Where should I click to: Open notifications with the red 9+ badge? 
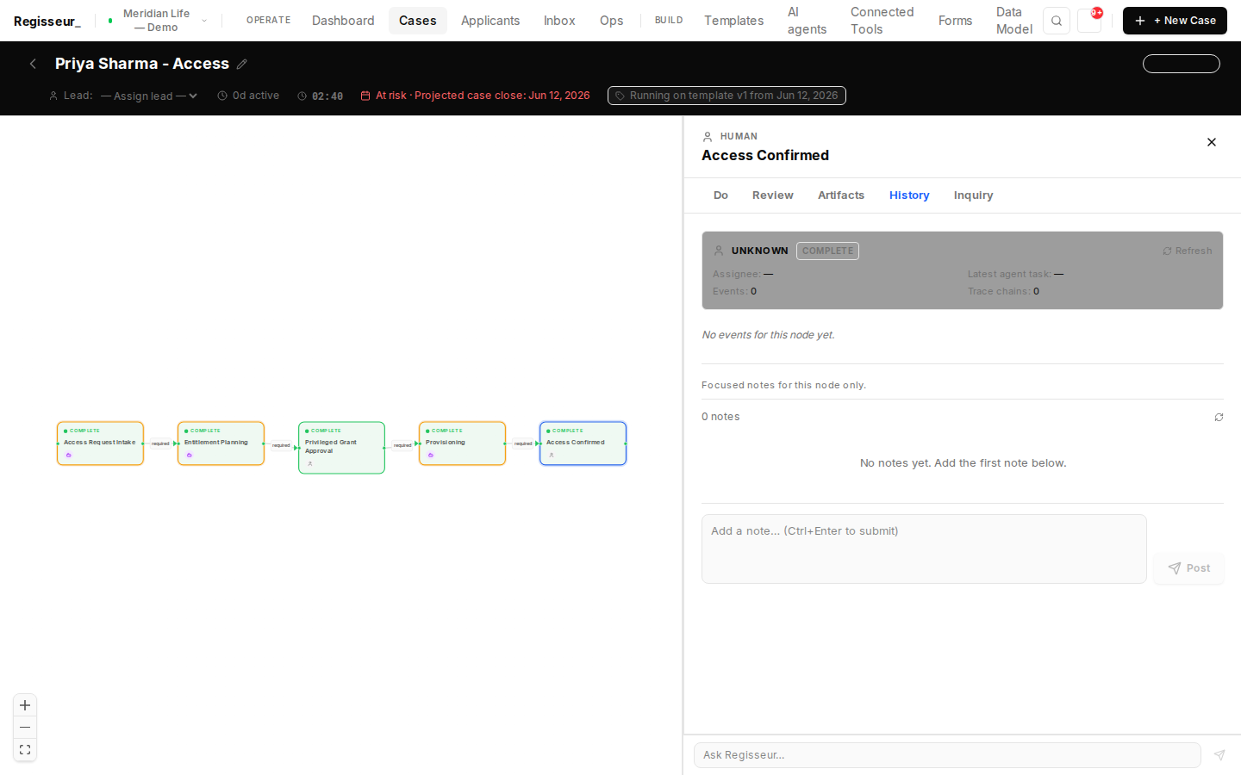1089,21
